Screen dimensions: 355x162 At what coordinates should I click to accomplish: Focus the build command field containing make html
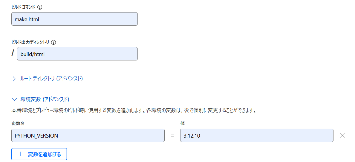pos(74,19)
